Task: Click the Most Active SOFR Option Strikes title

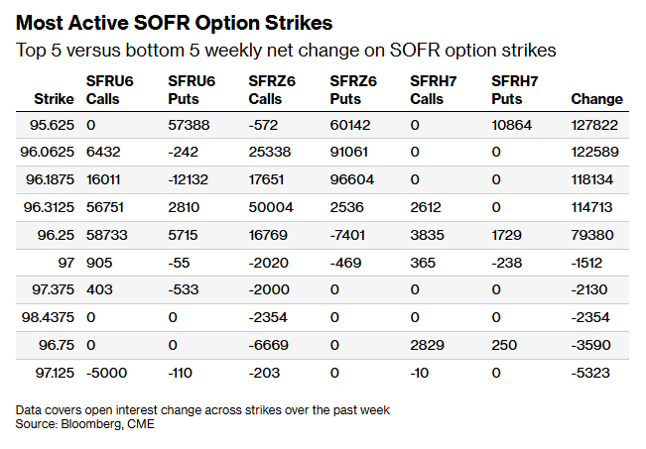Action: (175, 23)
